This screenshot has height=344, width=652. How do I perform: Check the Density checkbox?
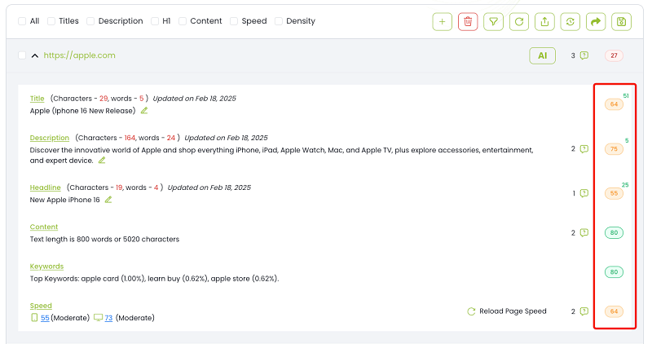279,21
